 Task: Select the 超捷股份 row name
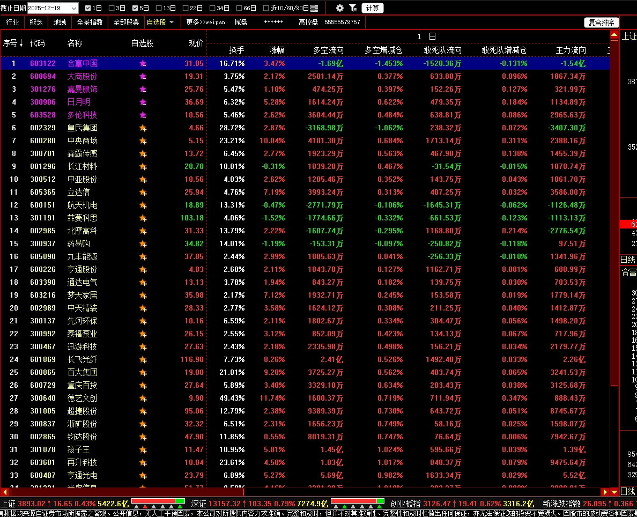[x=82, y=411]
